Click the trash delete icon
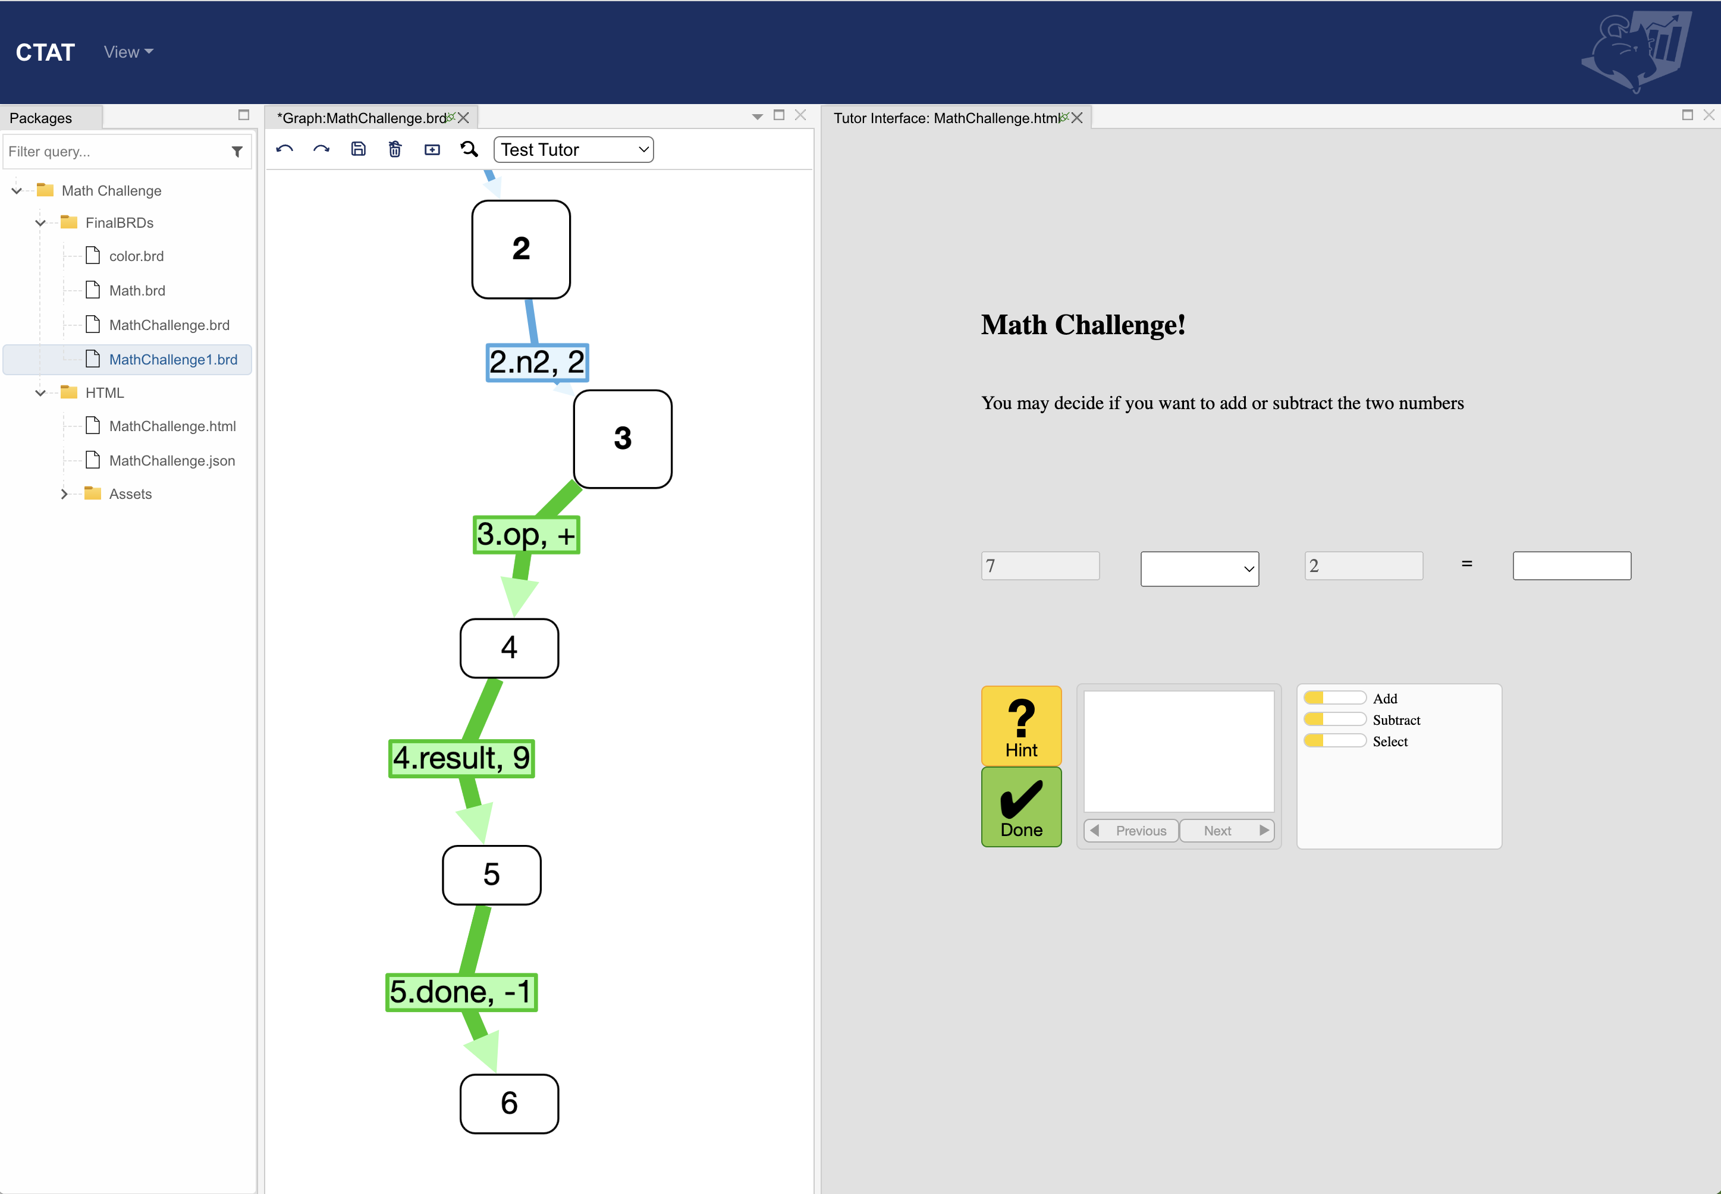This screenshot has width=1721, height=1194. pos(395,149)
